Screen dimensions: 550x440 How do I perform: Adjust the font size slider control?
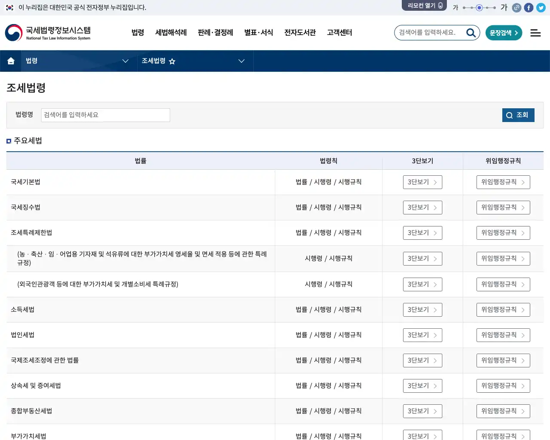[480, 8]
